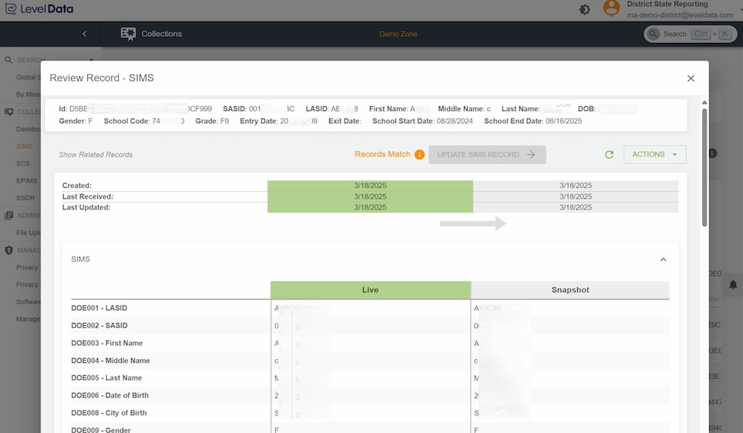Click the Live column header
This screenshot has width=743, height=433.
(370, 290)
